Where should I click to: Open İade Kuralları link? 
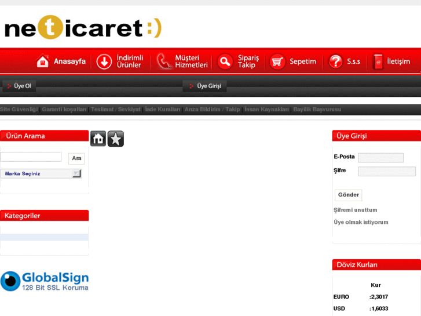[x=163, y=110]
